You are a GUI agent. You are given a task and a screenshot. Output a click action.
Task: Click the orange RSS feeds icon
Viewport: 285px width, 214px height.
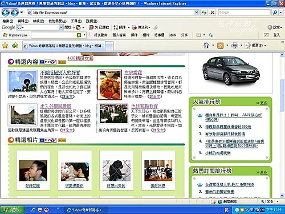pyautogui.click(x=220, y=46)
